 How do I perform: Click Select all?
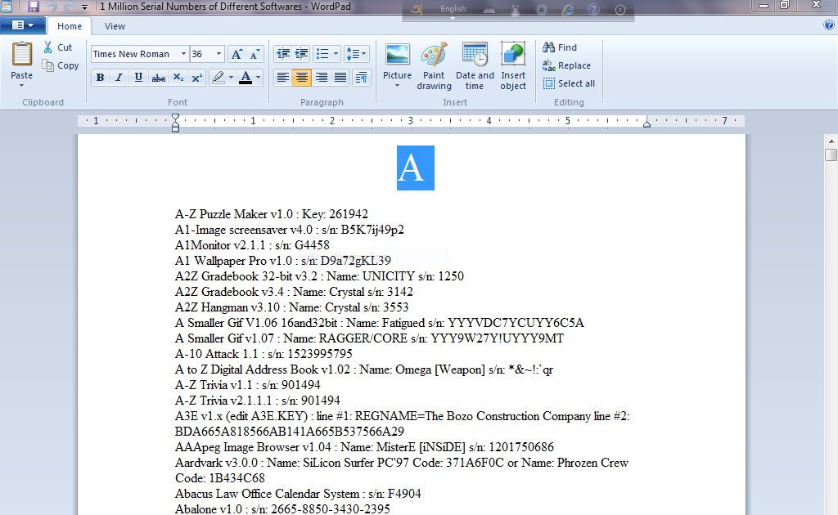[569, 83]
